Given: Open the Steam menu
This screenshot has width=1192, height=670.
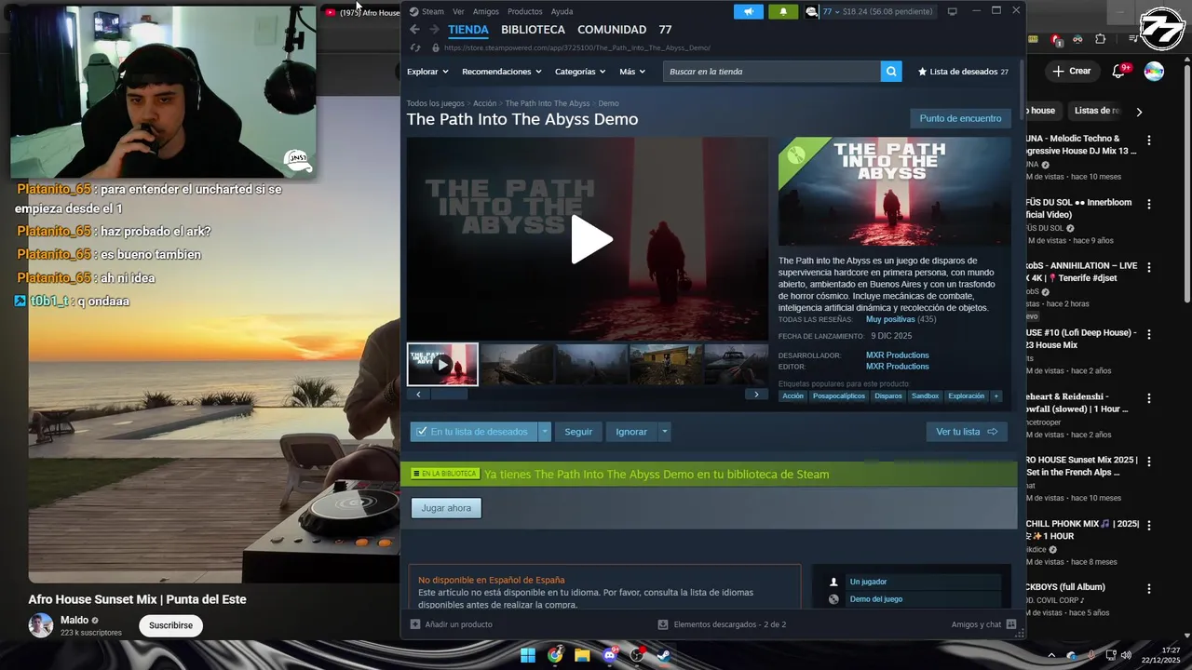Looking at the screenshot, I should click(x=427, y=11).
